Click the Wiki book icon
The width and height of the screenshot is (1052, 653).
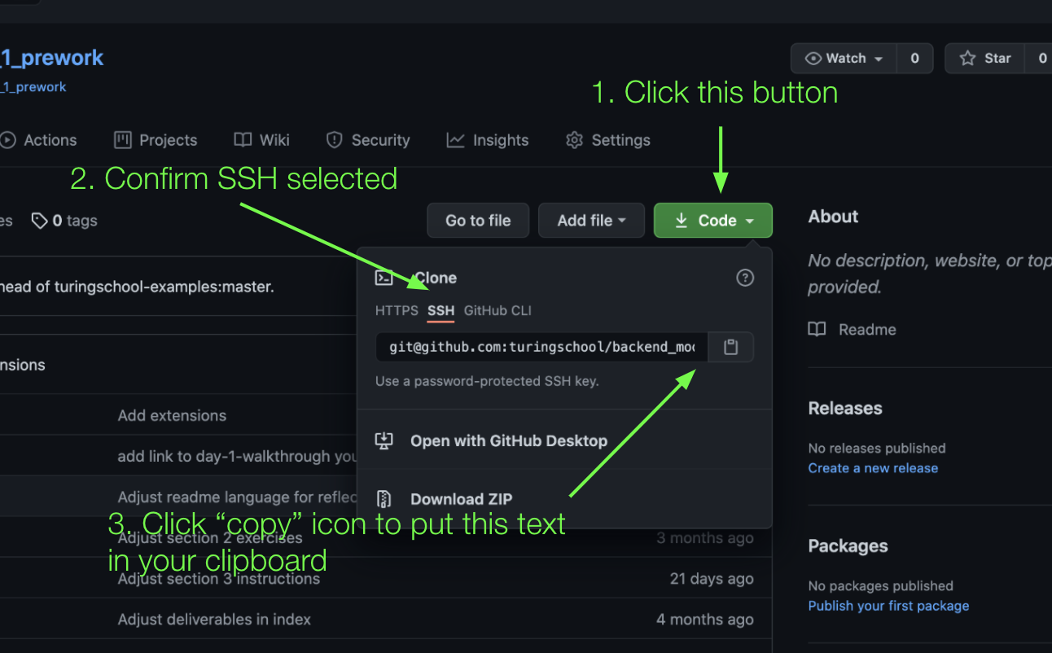pos(243,140)
